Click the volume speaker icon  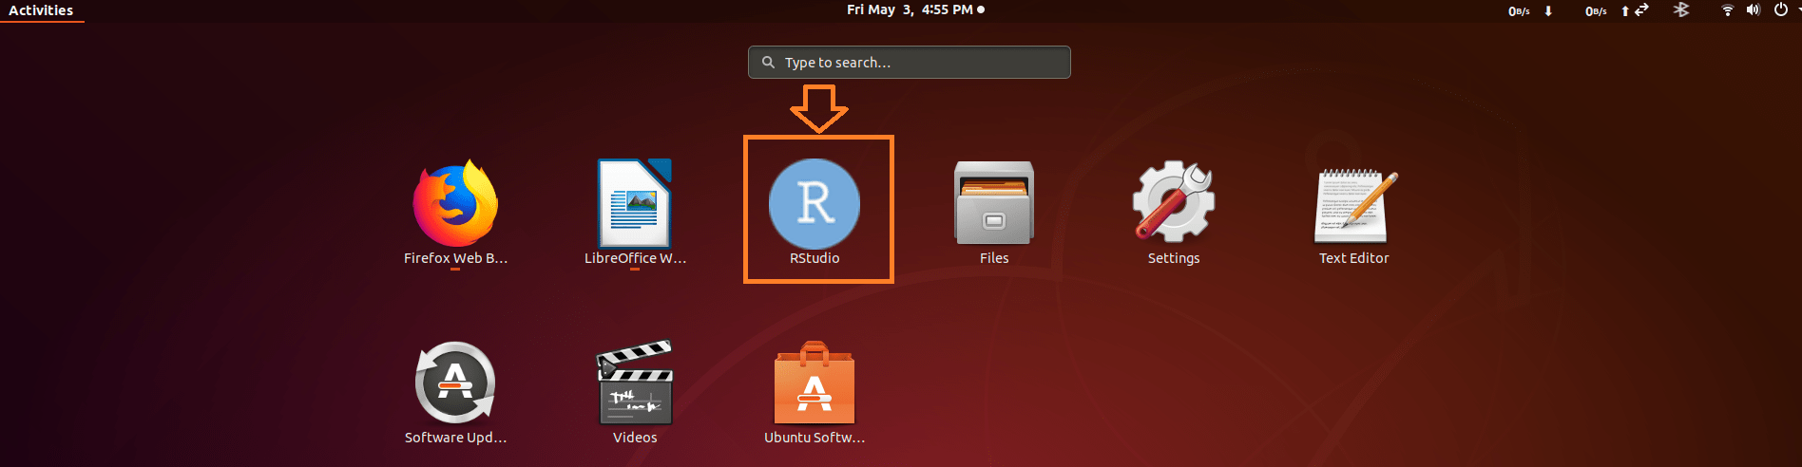tap(1754, 9)
